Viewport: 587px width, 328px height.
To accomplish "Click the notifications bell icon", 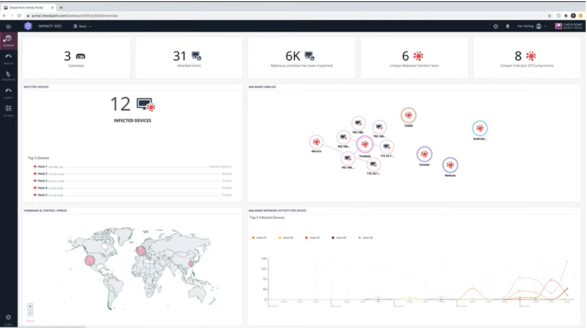I will (x=508, y=26).
